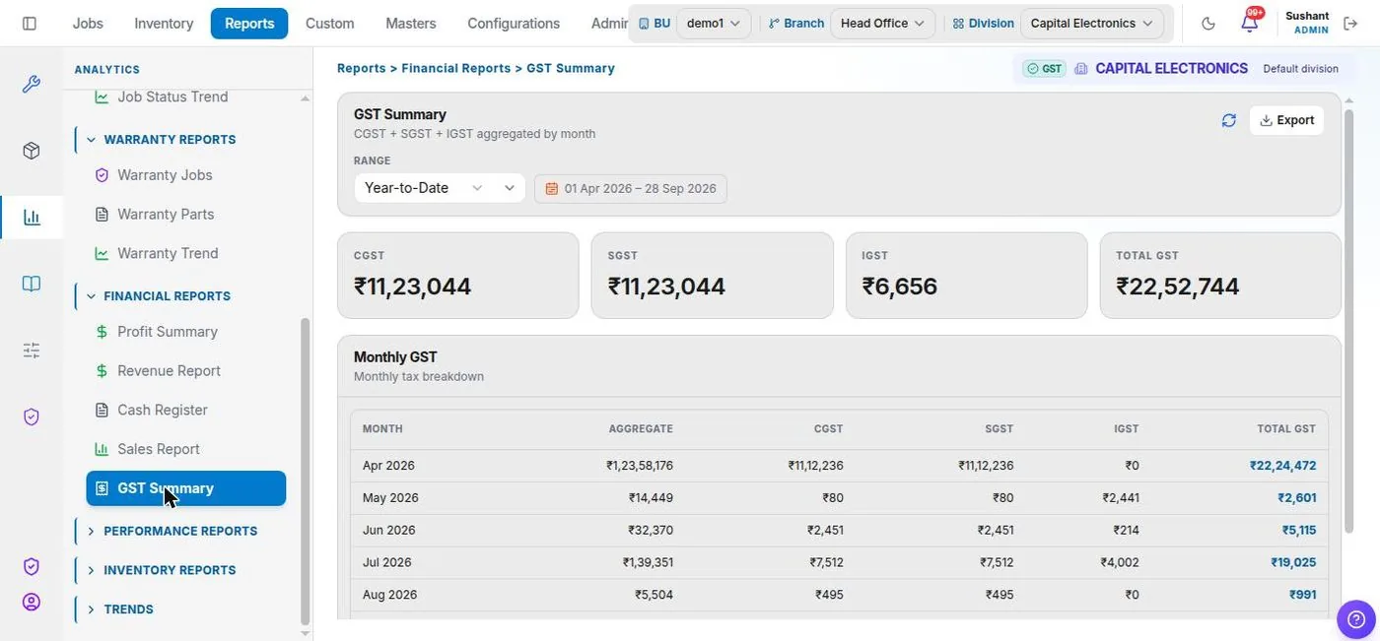Go to the Masters tab
Viewport: 1380px width, 641px height.
[x=411, y=24]
